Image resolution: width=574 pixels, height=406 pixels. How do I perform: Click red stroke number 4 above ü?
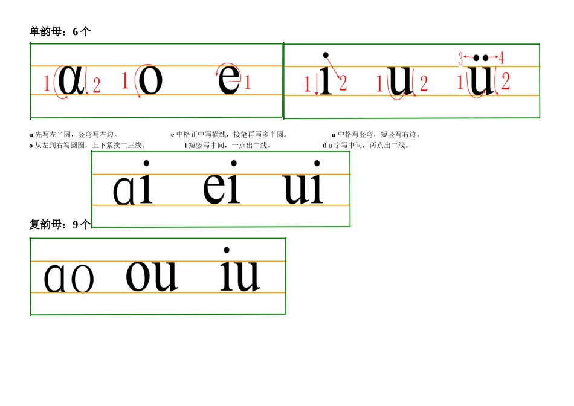501,58
